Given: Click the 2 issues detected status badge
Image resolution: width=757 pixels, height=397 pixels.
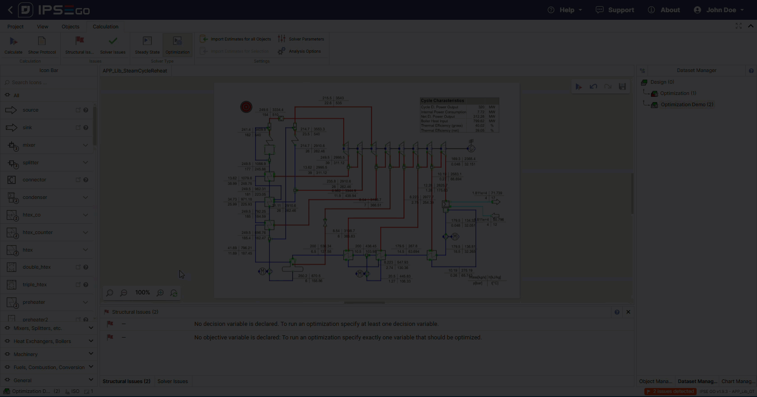Looking at the screenshot, I should click(670, 392).
